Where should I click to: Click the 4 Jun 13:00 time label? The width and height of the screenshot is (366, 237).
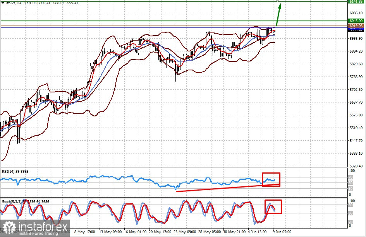tap(257, 232)
